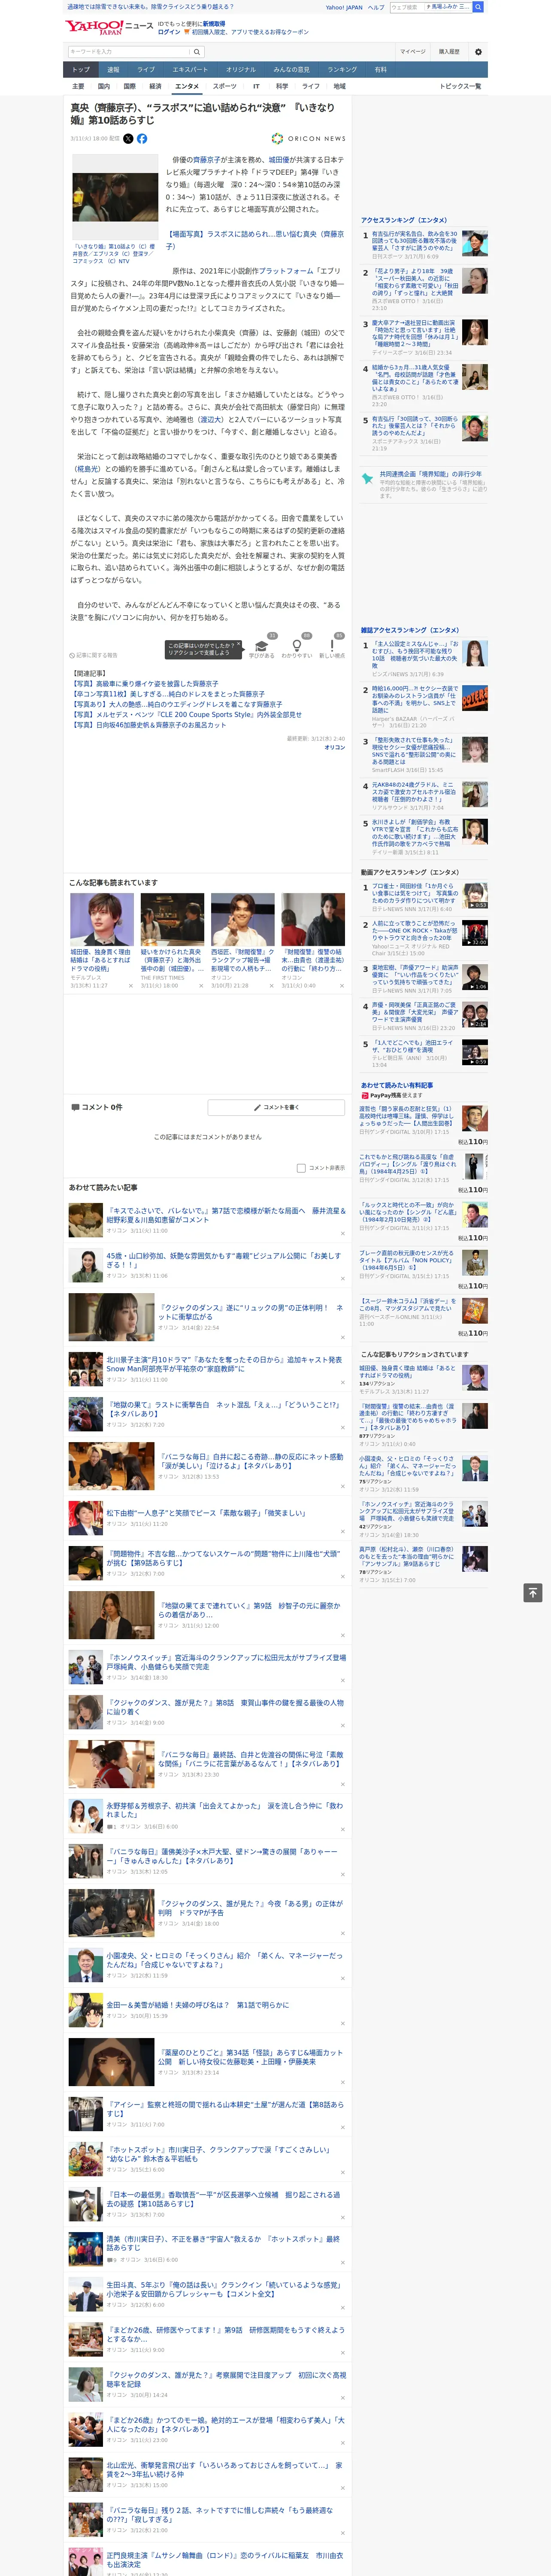Open article 45歳・山口紗弥加、妖艶な雰囲気
Screen dimensions: 551x2576
click(224, 1260)
